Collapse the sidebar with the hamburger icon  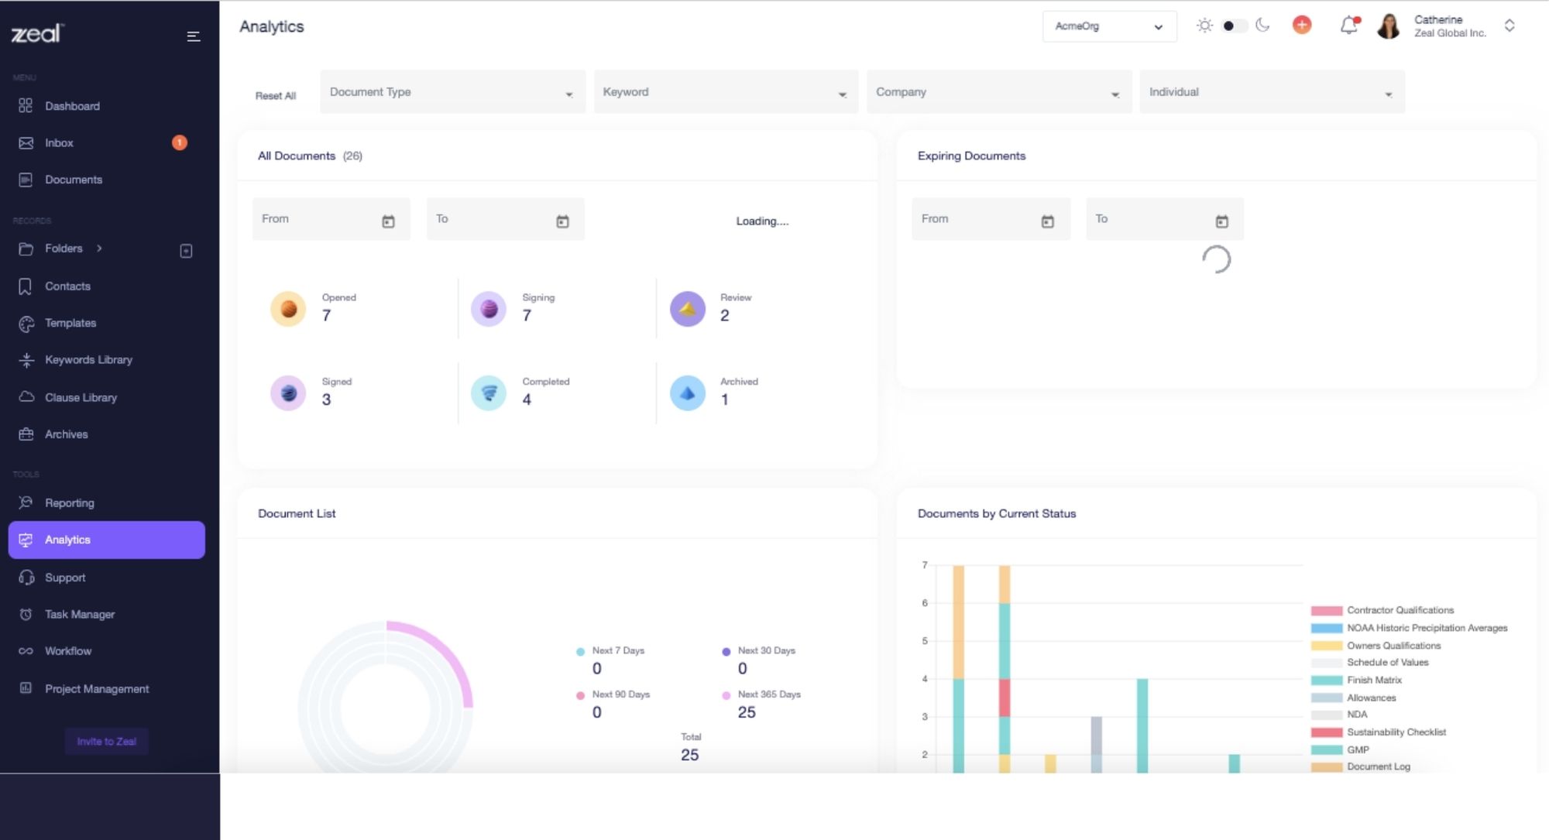[x=194, y=36]
